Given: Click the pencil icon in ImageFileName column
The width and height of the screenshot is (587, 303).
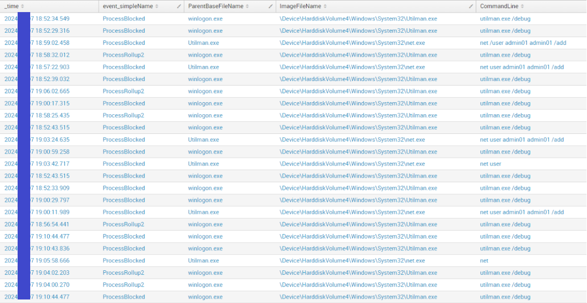Looking at the screenshot, I should (x=471, y=6).
